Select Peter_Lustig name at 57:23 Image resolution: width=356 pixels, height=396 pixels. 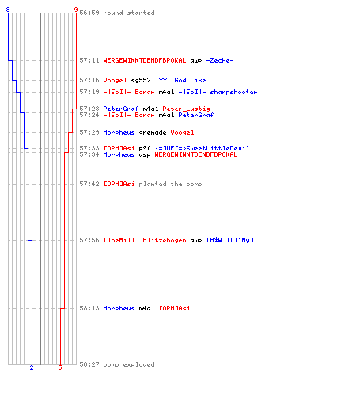[x=186, y=109]
